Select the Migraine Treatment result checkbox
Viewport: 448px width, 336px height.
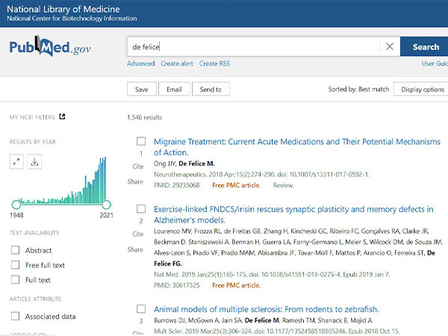(x=141, y=141)
